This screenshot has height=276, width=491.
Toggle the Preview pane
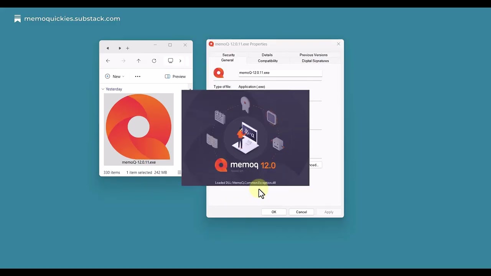(175, 76)
